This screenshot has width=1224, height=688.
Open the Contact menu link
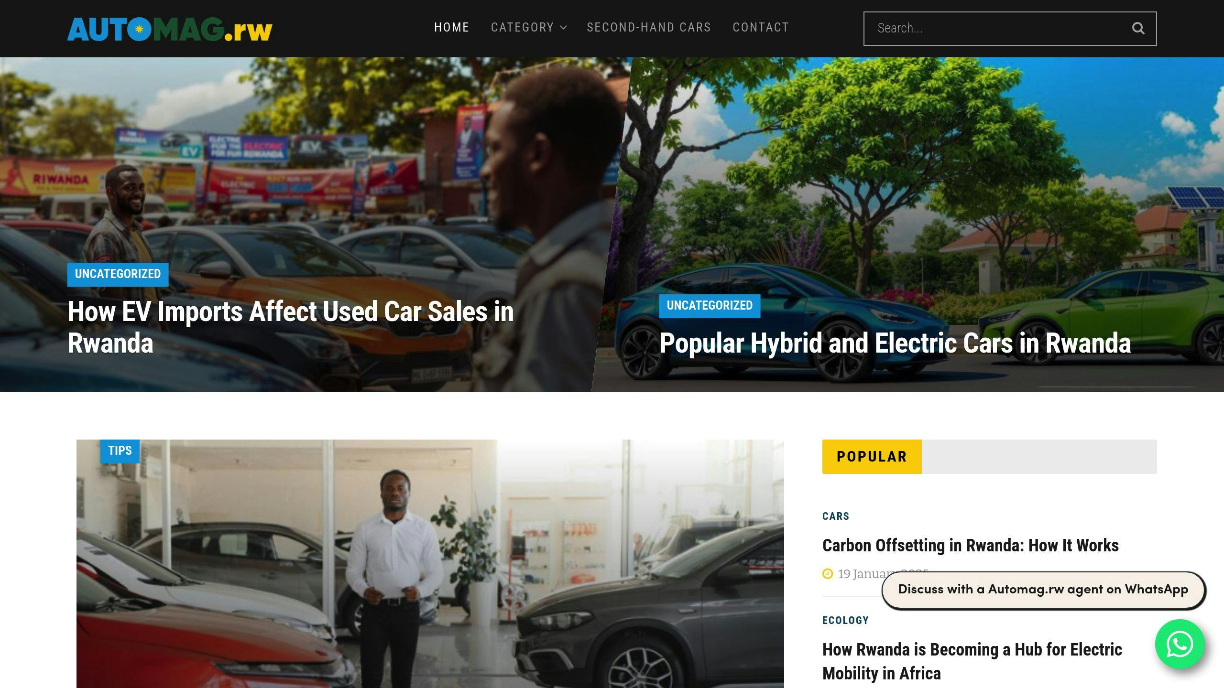click(761, 27)
